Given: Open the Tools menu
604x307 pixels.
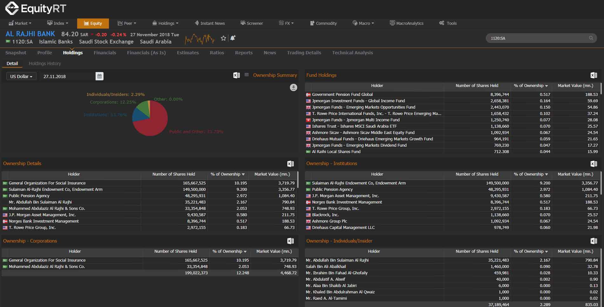Looking at the screenshot, I should coord(448,23).
